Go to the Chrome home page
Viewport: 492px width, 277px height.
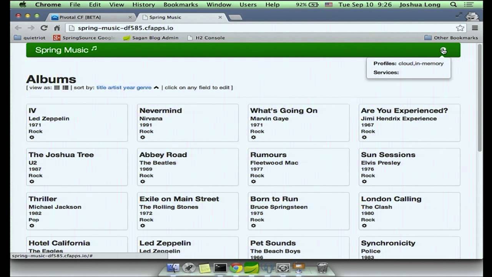coord(57,28)
